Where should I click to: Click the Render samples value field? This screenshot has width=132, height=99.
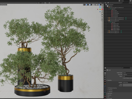(x=127, y=84)
